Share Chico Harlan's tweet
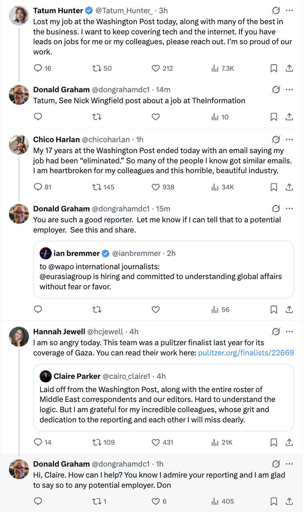The image size is (305, 512). [x=289, y=187]
